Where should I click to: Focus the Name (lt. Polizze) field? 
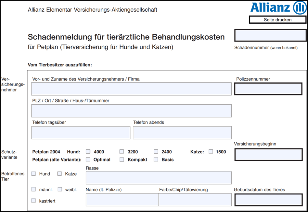coord(122,200)
